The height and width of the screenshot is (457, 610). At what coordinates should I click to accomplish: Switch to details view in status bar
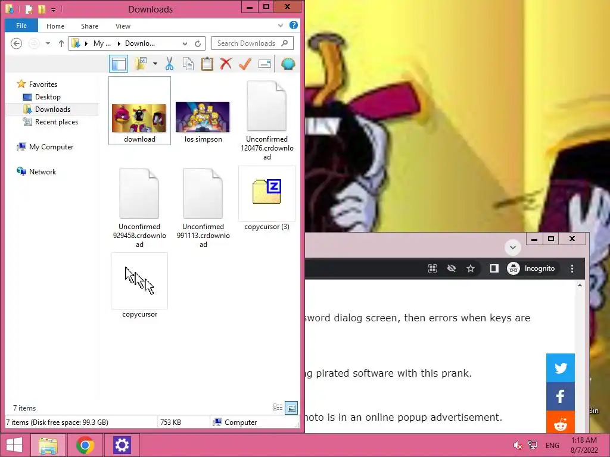click(278, 407)
